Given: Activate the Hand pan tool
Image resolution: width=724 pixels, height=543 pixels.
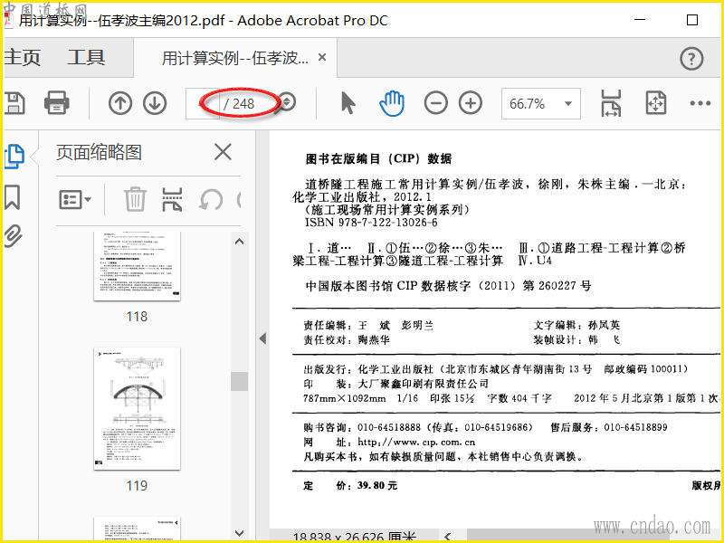Looking at the screenshot, I should (392, 103).
